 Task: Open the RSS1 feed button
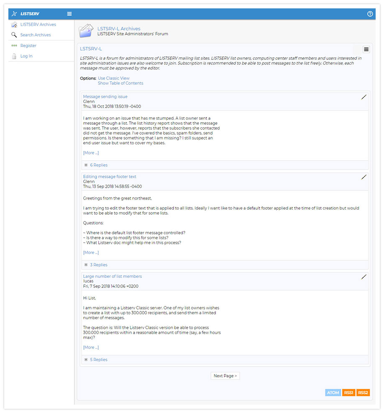tap(348, 392)
